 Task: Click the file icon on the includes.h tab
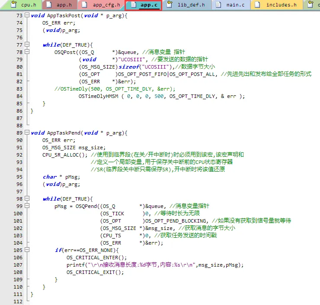pyautogui.click(x=258, y=5)
